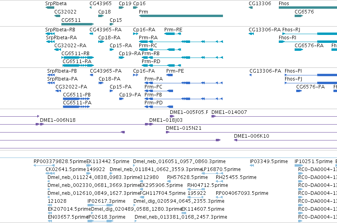Click protein CG43965-PA label
This screenshot has height=223, width=337.
106,71
